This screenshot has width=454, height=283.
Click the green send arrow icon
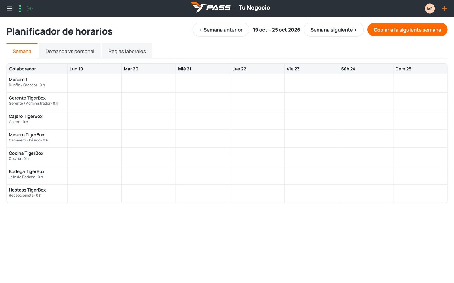30,8
